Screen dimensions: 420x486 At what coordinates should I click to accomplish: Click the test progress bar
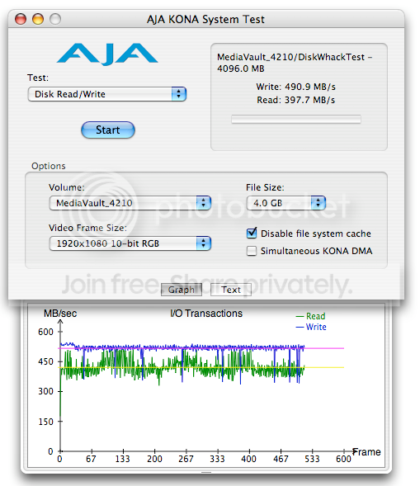296,119
